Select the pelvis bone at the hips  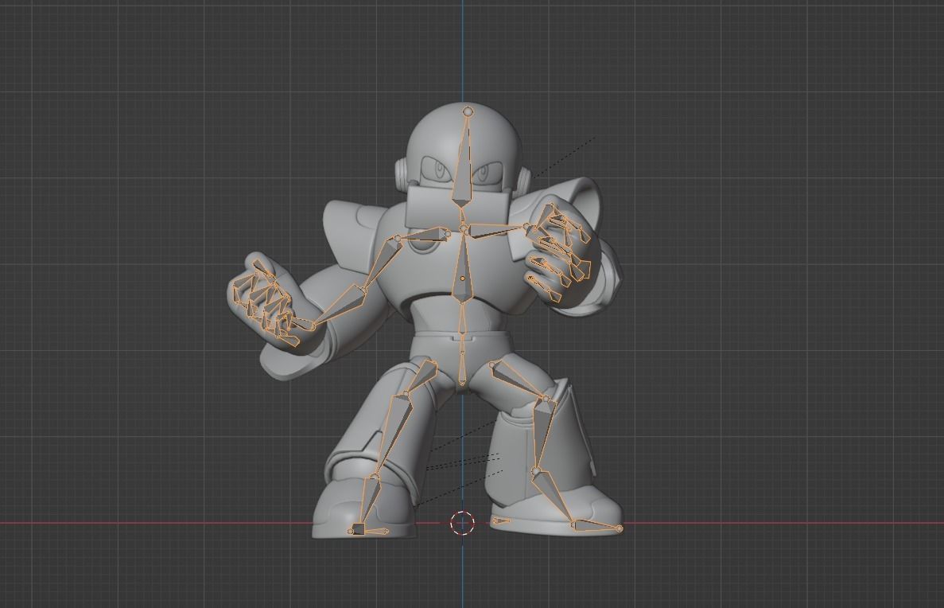point(462,368)
